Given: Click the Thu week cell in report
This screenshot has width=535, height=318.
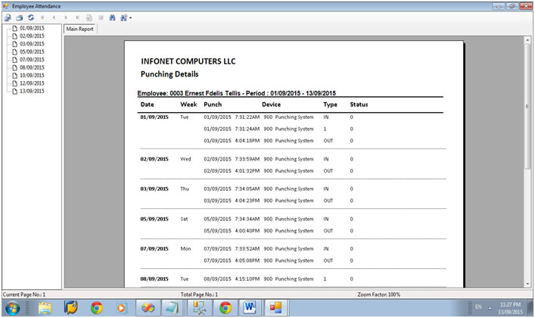Looking at the screenshot, I should [185, 189].
